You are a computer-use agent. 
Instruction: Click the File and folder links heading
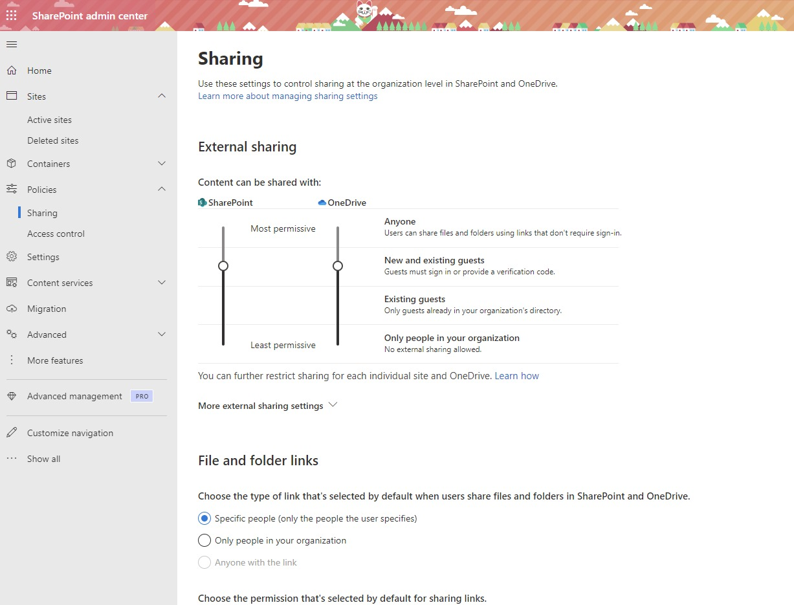click(258, 461)
